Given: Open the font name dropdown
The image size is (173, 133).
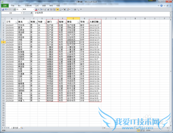Looking at the screenshot, I should tap(34, 9).
